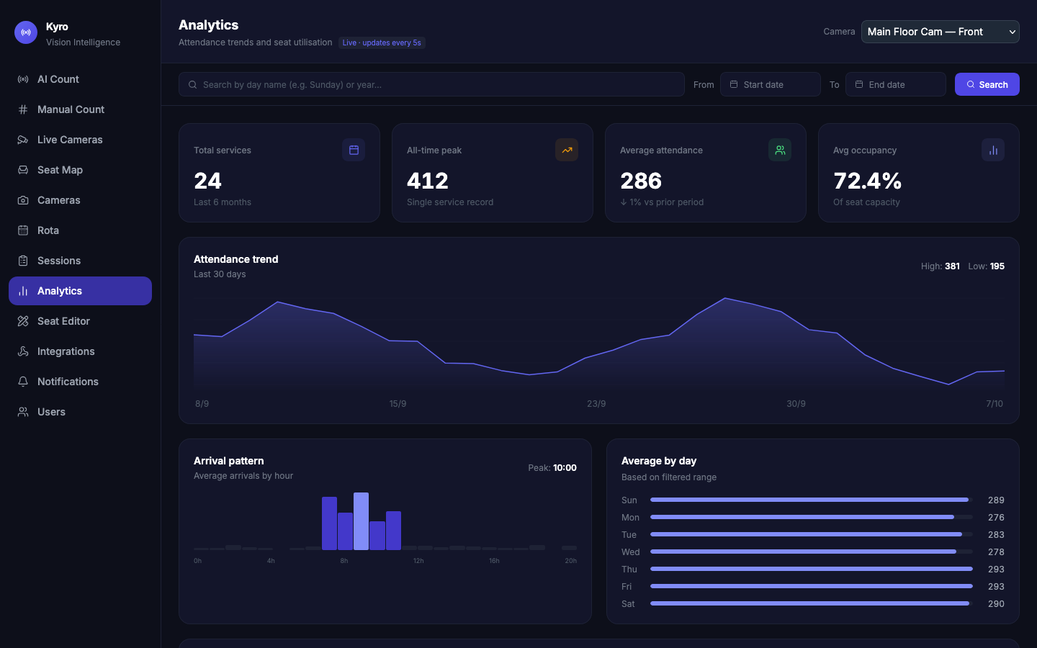The height and width of the screenshot is (648, 1037).
Task: Open the Users link
Action: tap(80, 412)
